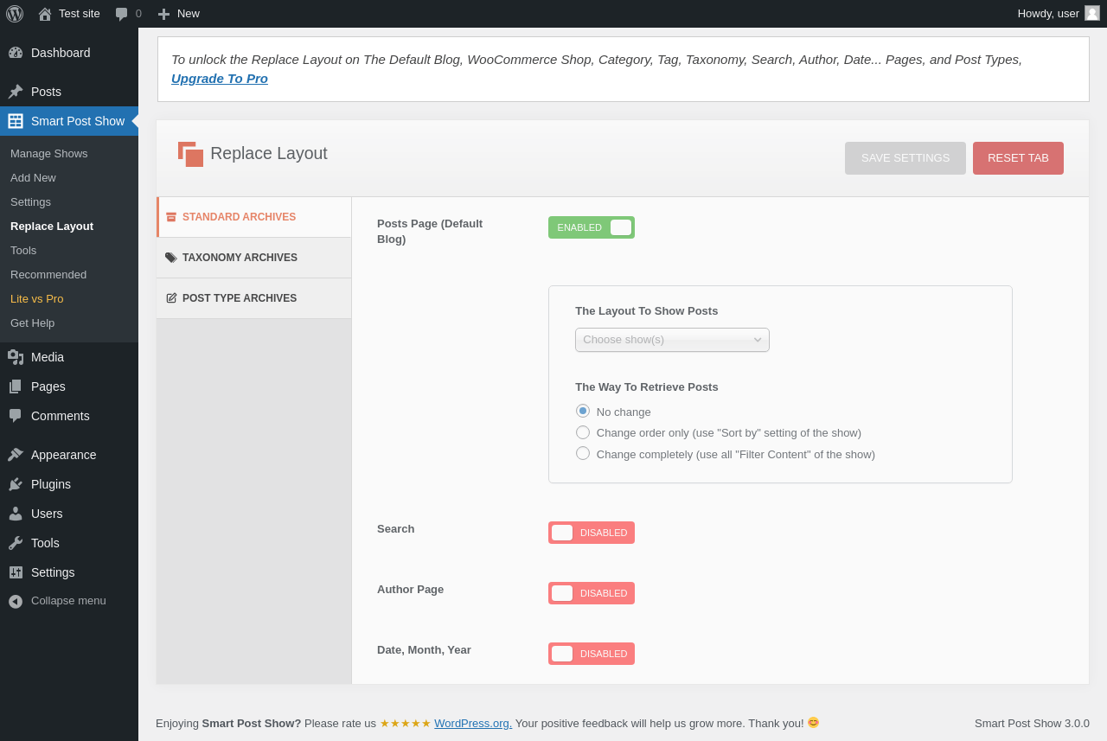Viewport: 1107px width, 741px height.
Task: Click the five-star rating in footer
Action: click(x=406, y=723)
